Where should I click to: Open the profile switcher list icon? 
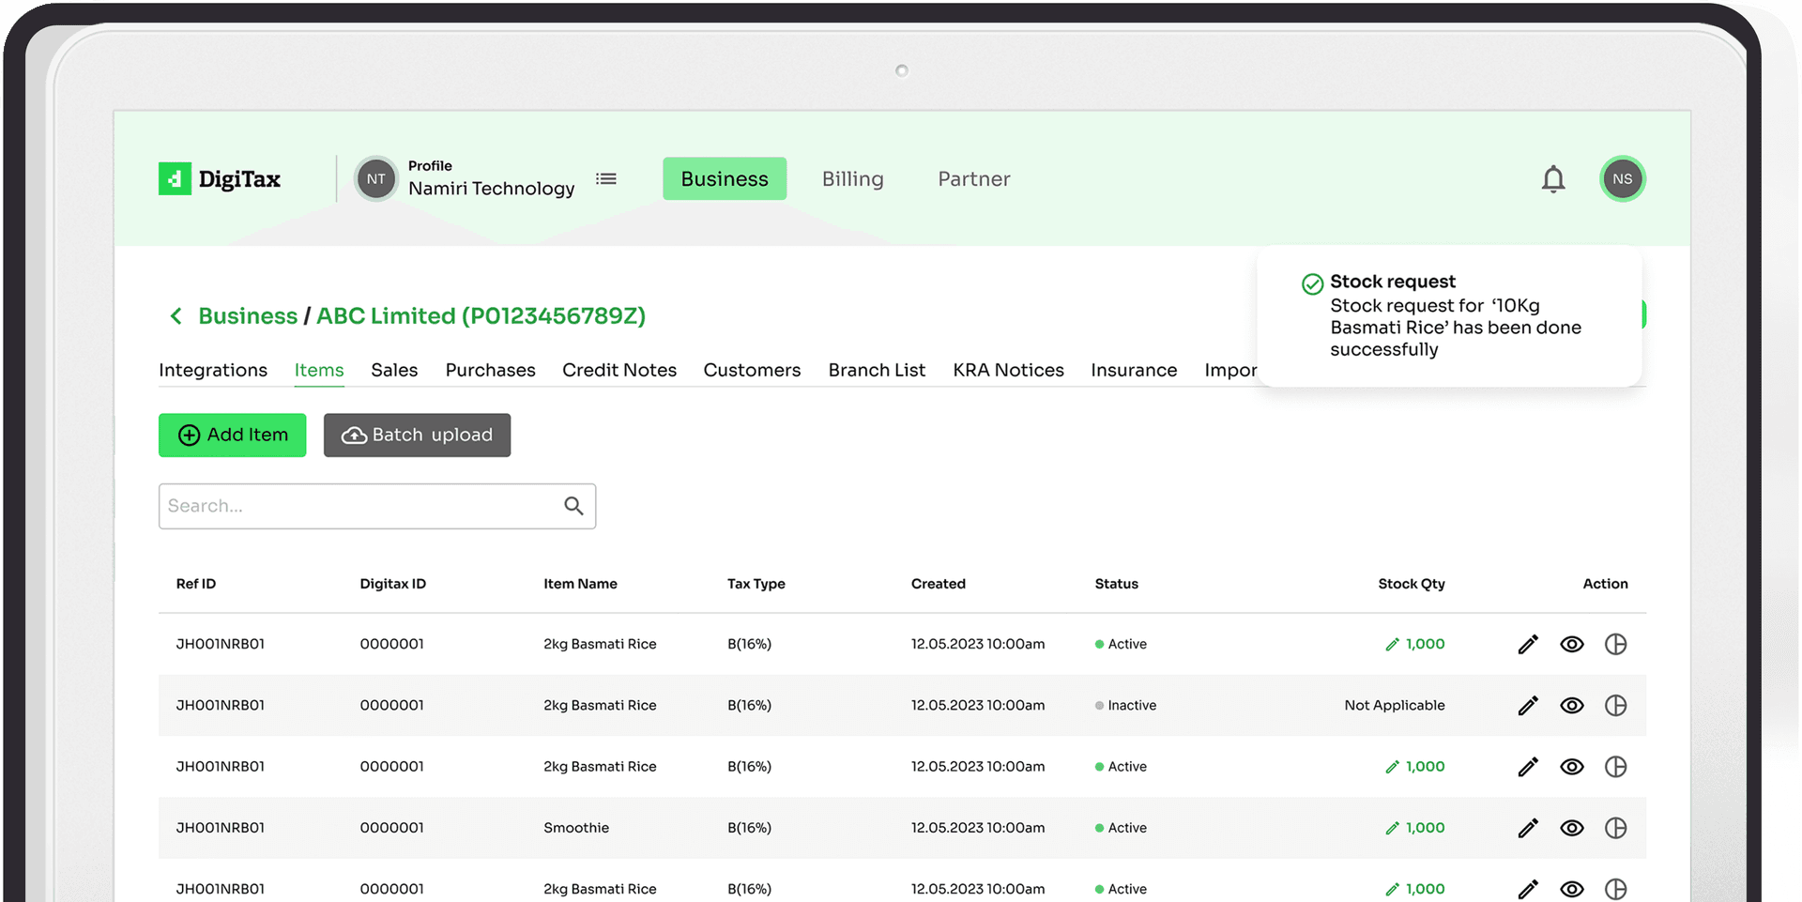[606, 178]
